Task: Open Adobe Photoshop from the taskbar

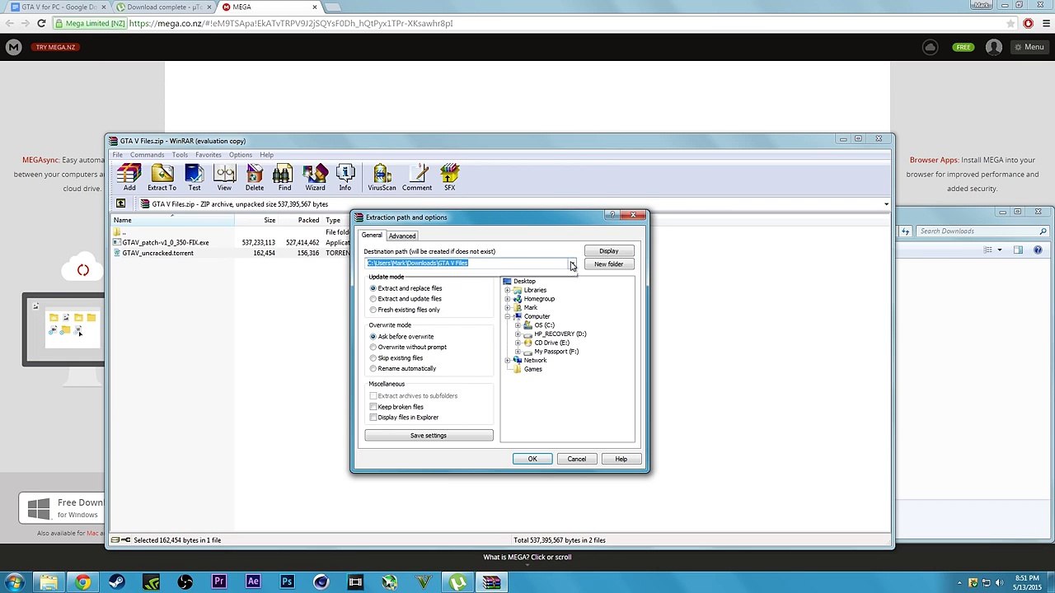Action: pos(287,582)
